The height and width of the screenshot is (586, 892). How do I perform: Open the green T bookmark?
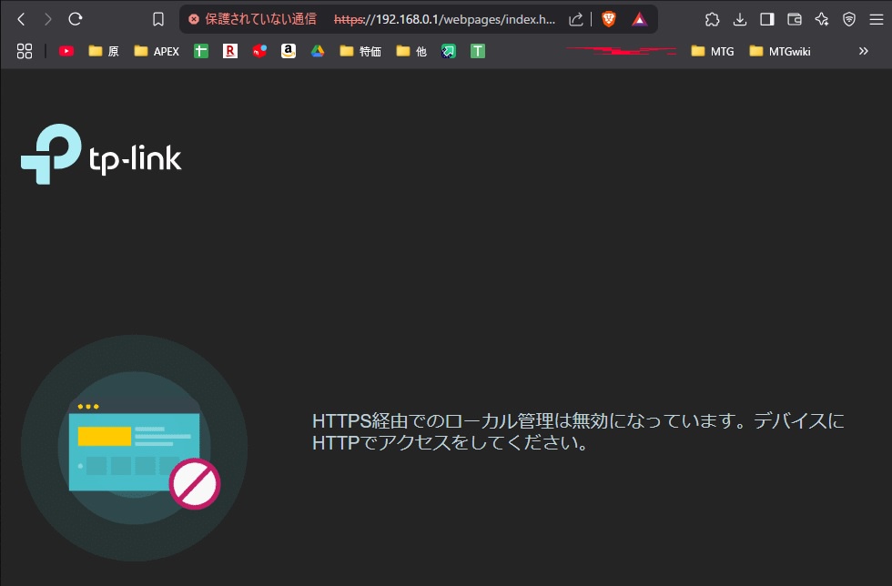[x=478, y=51]
